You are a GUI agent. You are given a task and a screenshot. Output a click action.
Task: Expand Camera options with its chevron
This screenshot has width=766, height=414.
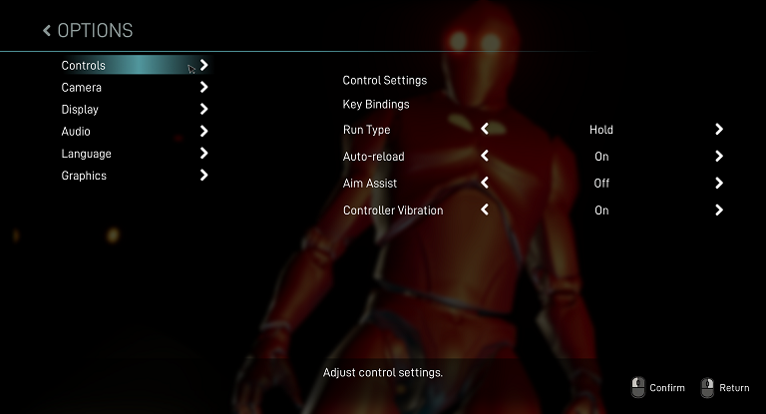[203, 87]
